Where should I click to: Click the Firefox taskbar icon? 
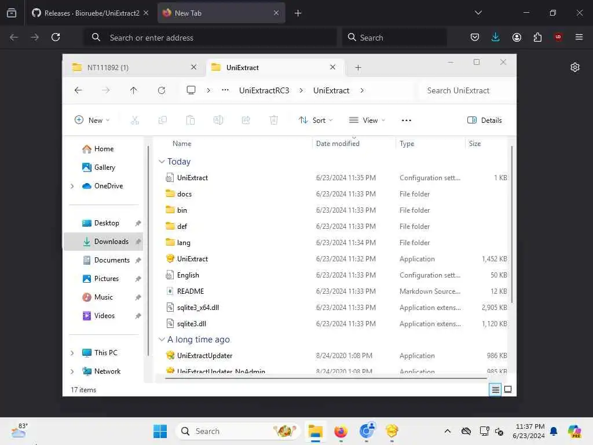click(x=341, y=431)
